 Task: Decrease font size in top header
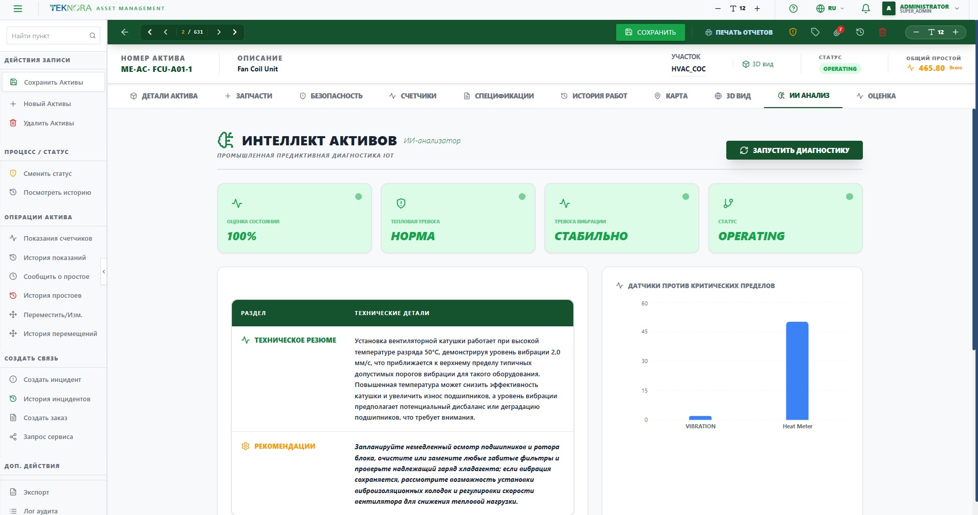point(718,9)
